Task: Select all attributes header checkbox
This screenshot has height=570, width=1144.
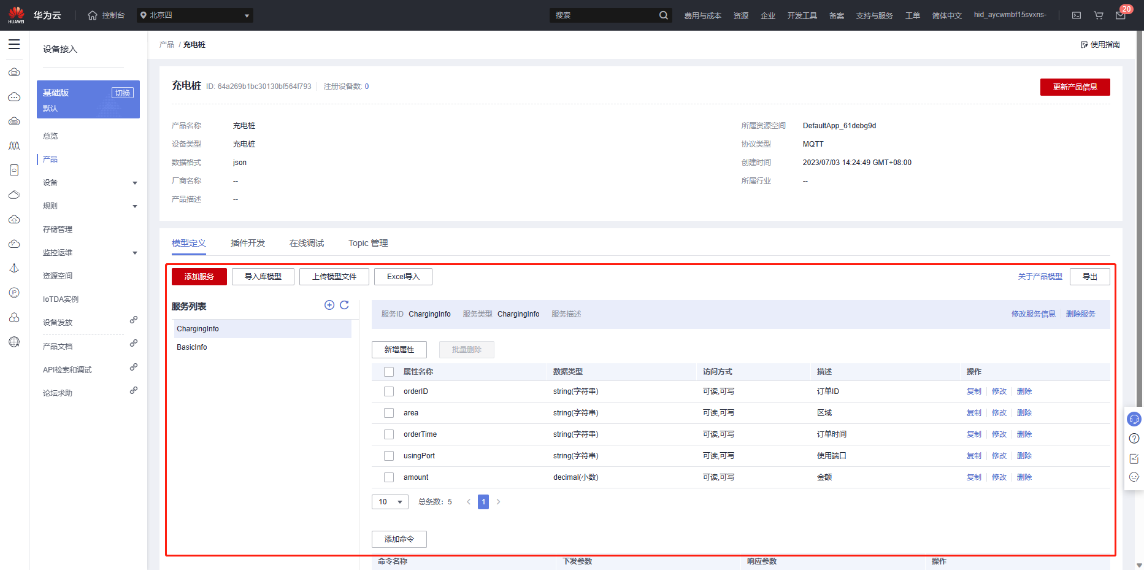Action: click(389, 372)
